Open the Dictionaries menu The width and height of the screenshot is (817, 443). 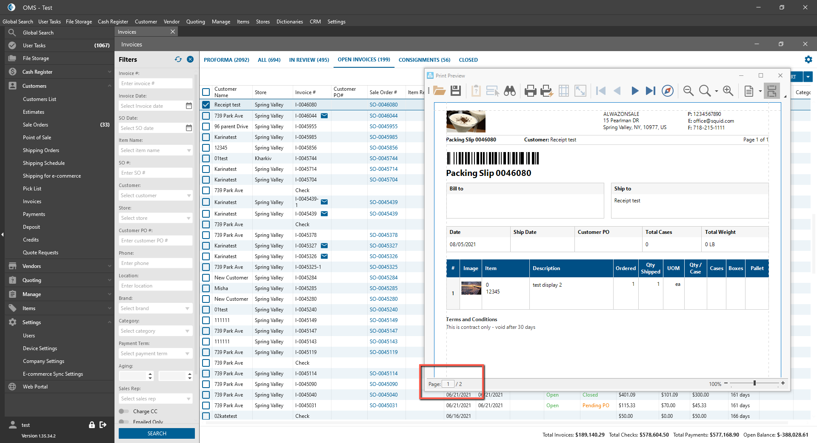[x=289, y=22]
